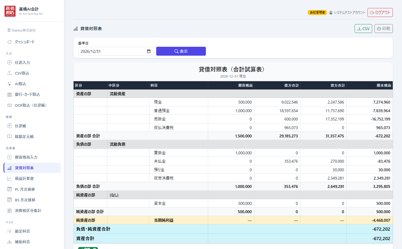Click the 資産の部 合計 row label

tap(88, 136)
